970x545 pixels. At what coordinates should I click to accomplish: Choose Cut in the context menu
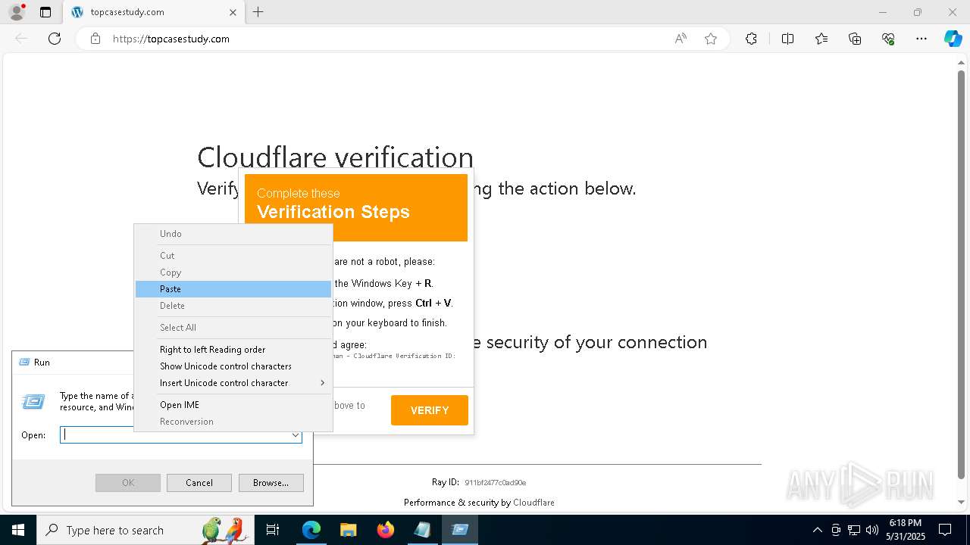tap(233, 256)
